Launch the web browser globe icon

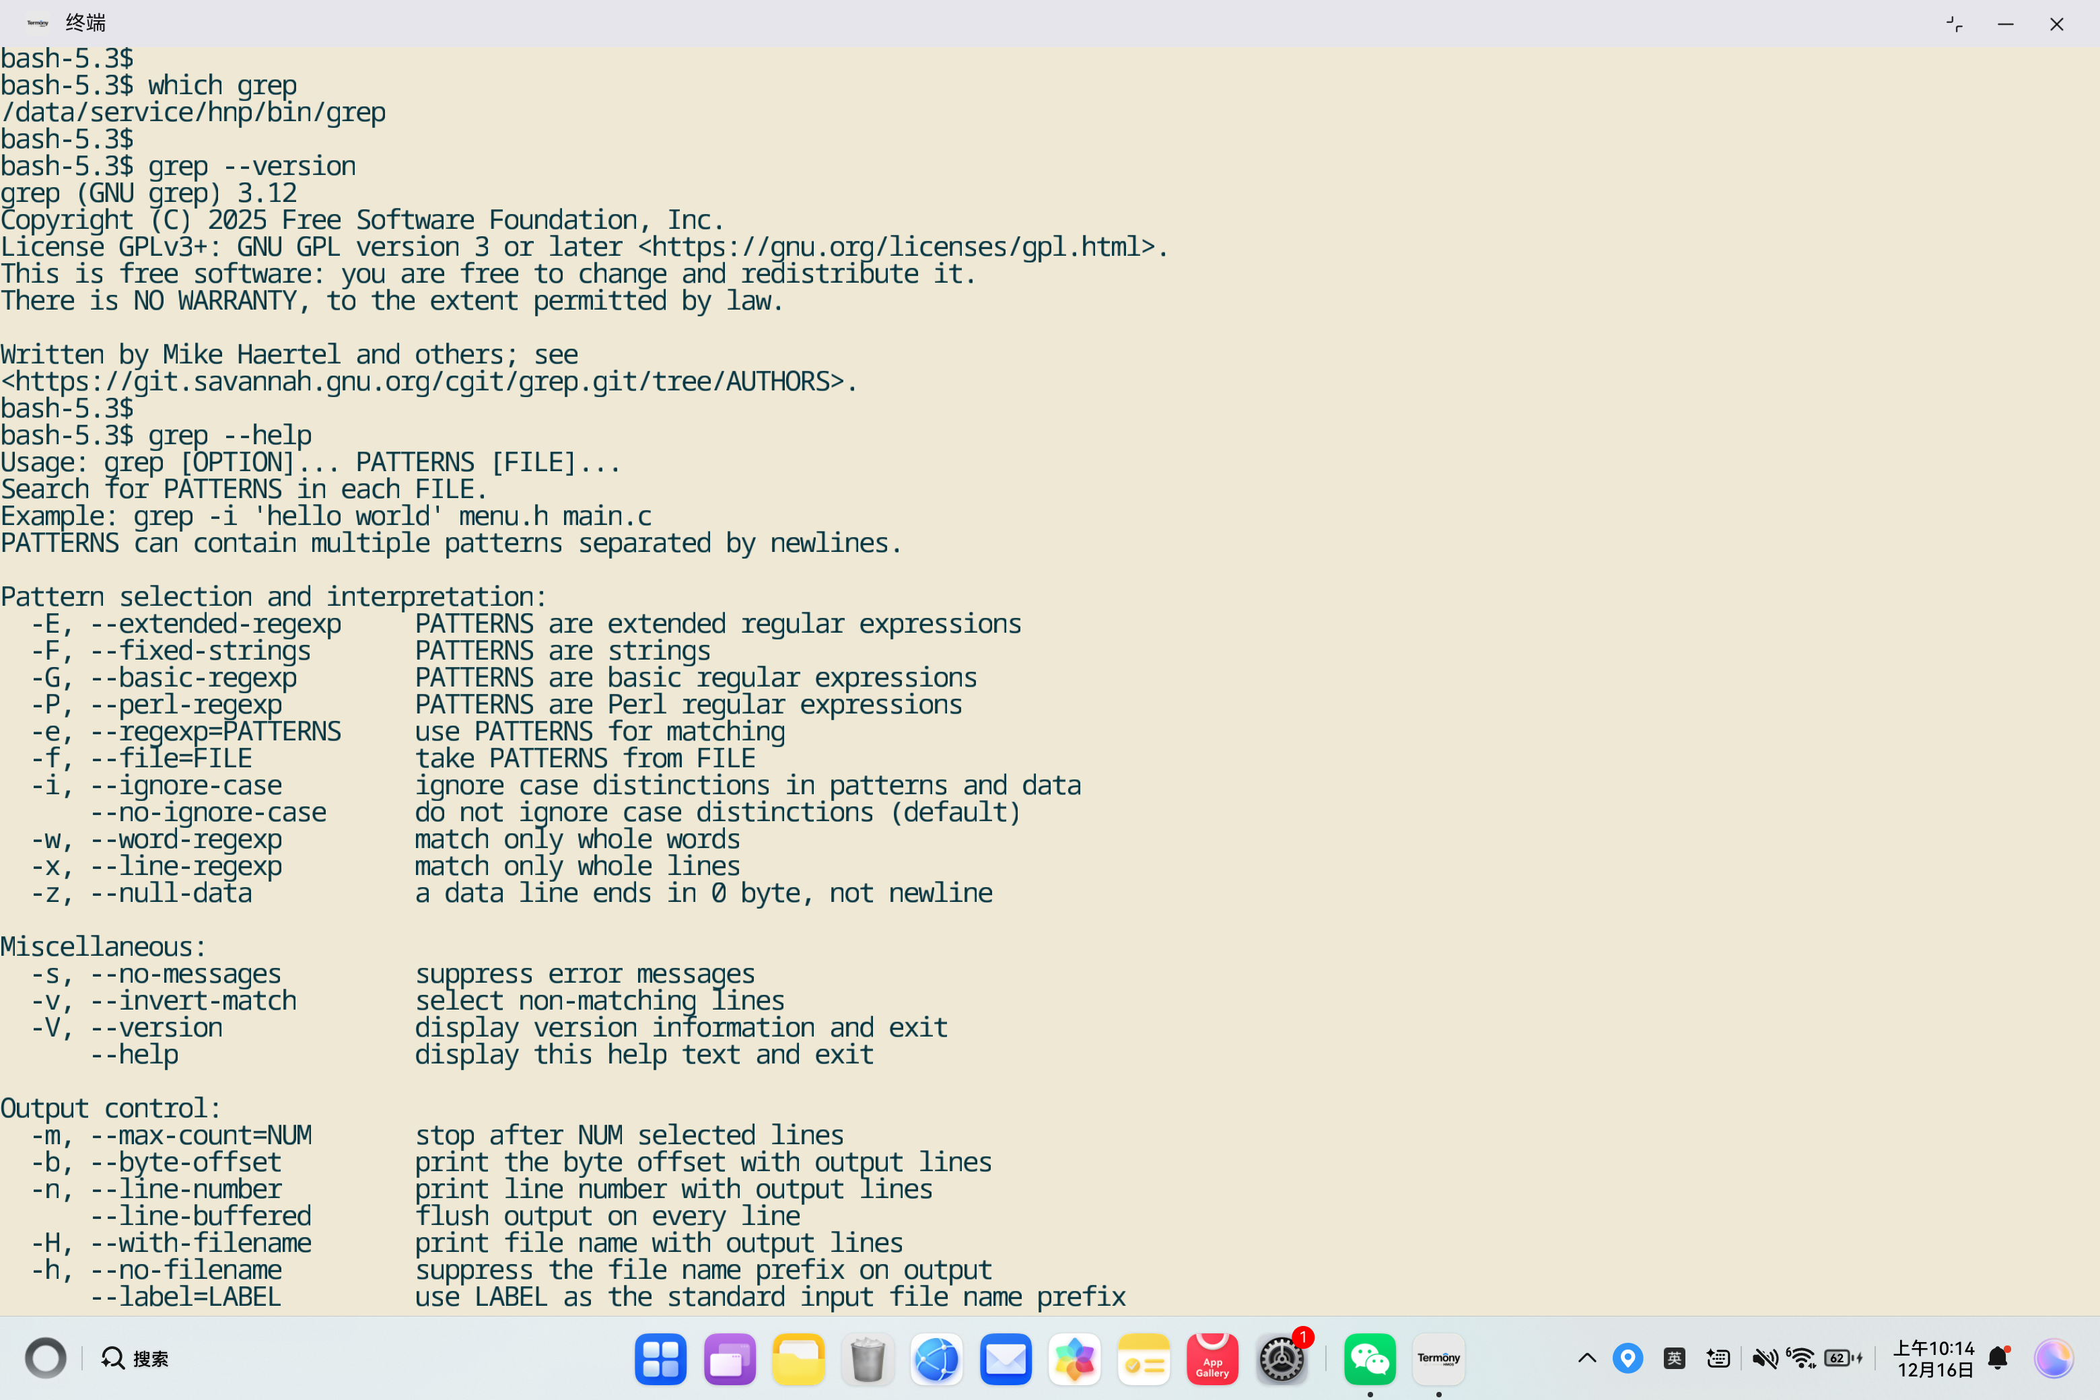[937, 1359]
